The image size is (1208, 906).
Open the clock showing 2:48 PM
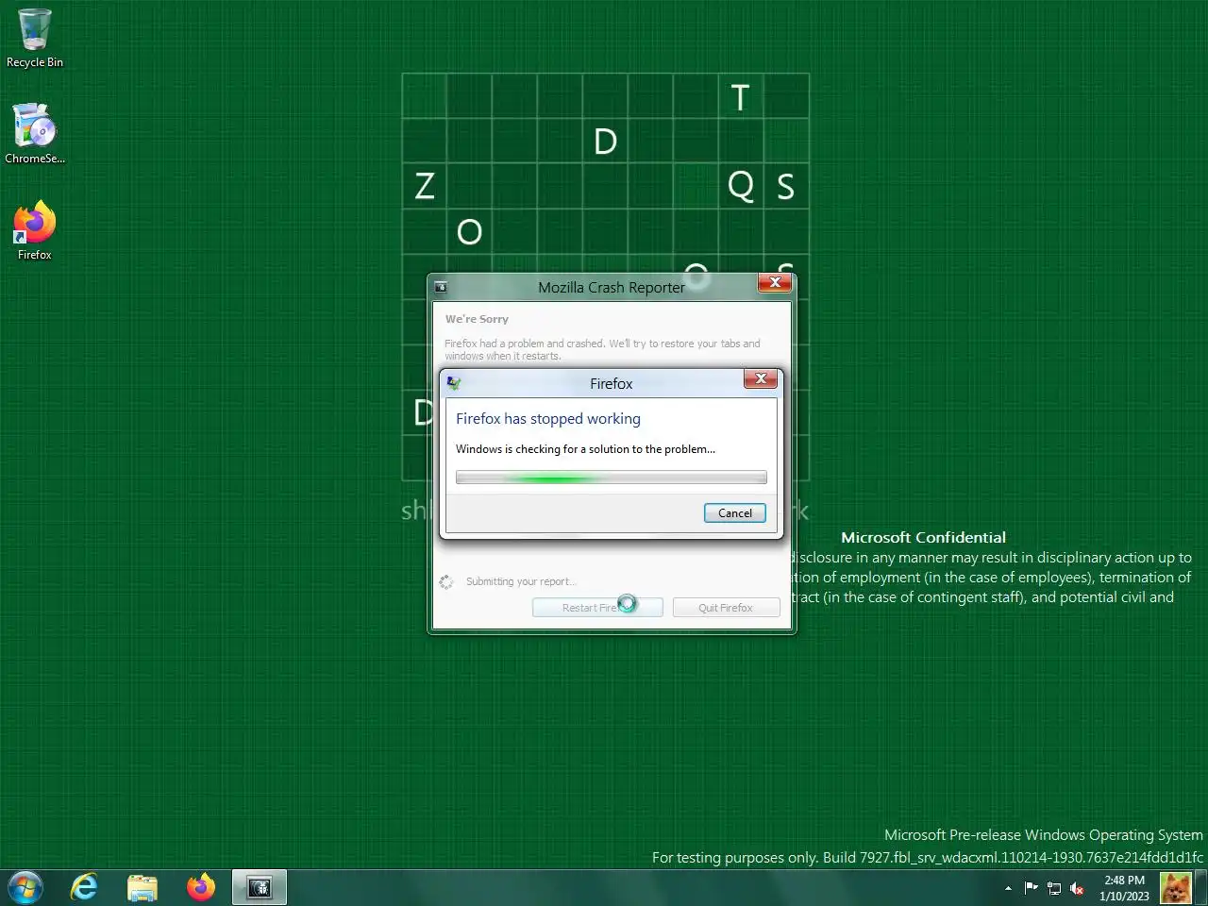(1124, 888)
